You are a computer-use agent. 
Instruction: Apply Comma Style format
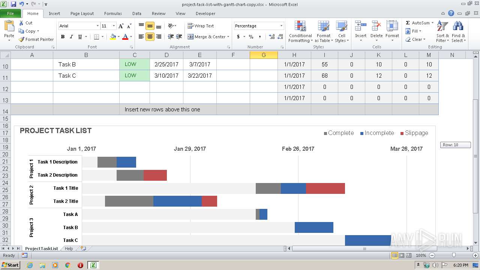pyautogui.click(x=260, y=37)
